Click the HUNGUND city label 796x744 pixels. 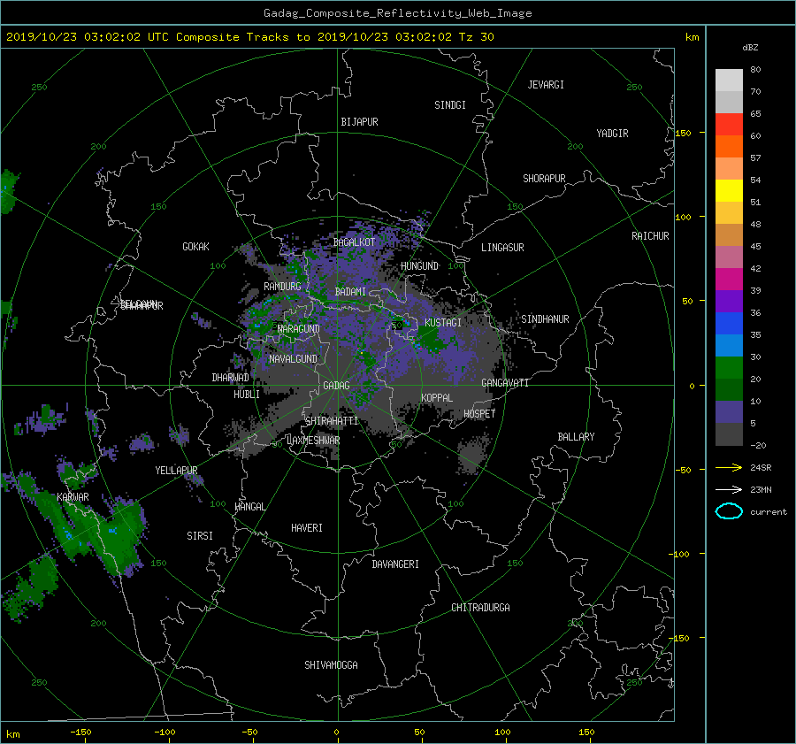coord(419,266)
